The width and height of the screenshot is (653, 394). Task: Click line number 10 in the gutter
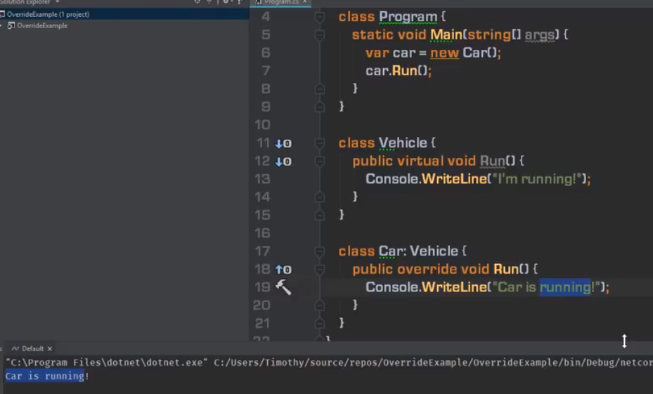(262, 125)
